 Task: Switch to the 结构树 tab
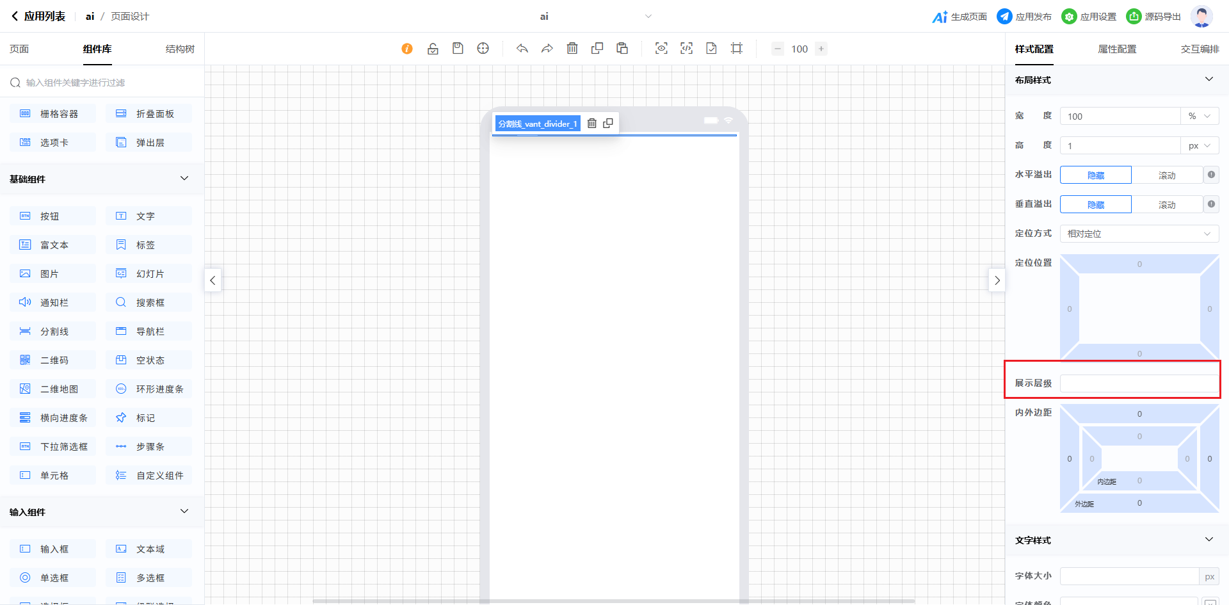pyautogui.click(x=180, y=49)
